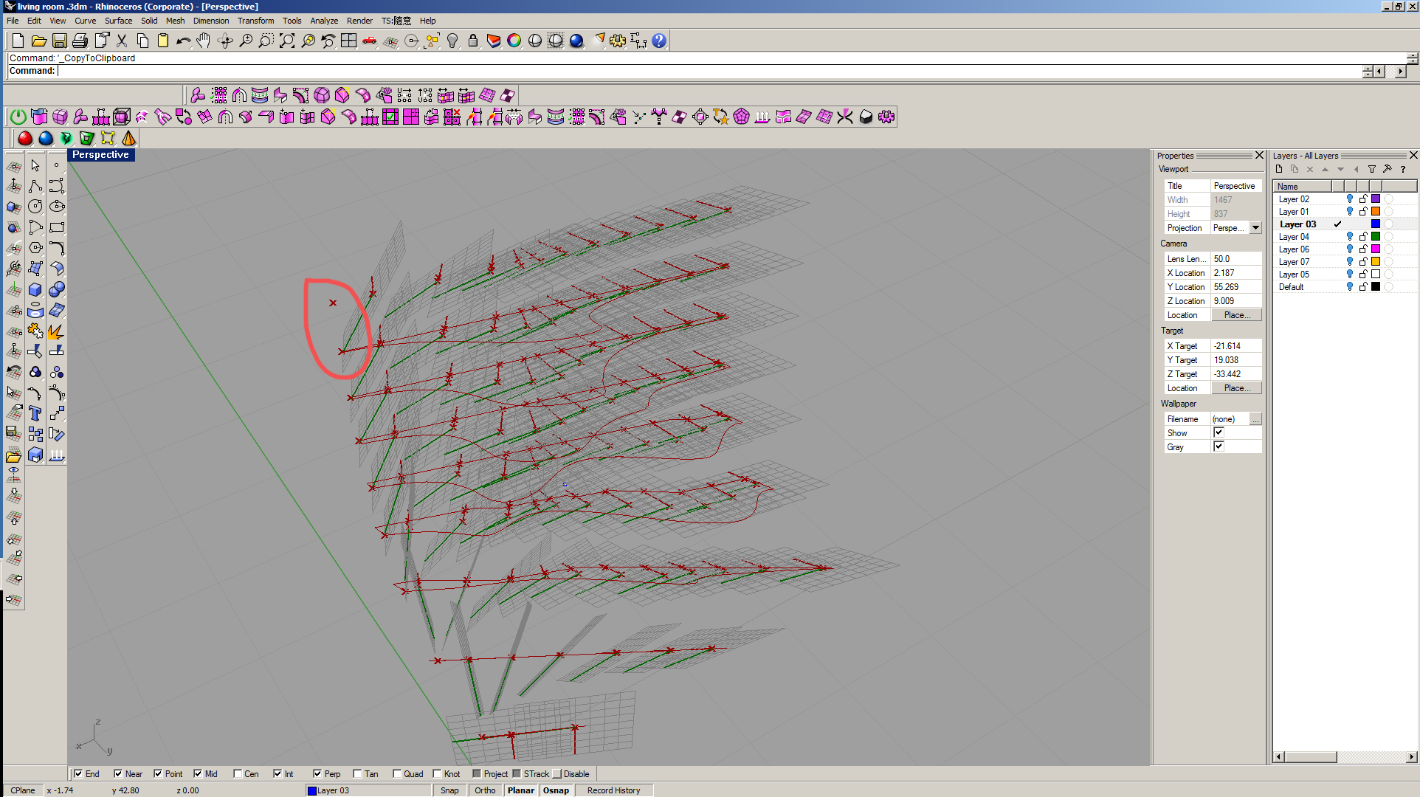Uncheck the Wallpaper Show checkbox

[1219, 432]
